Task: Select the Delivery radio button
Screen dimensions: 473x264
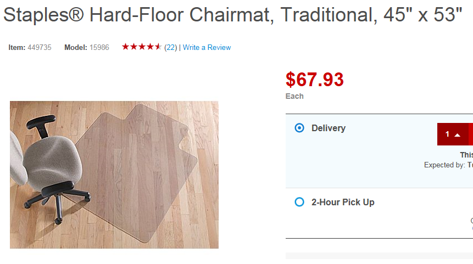Action: click(299, 128)
